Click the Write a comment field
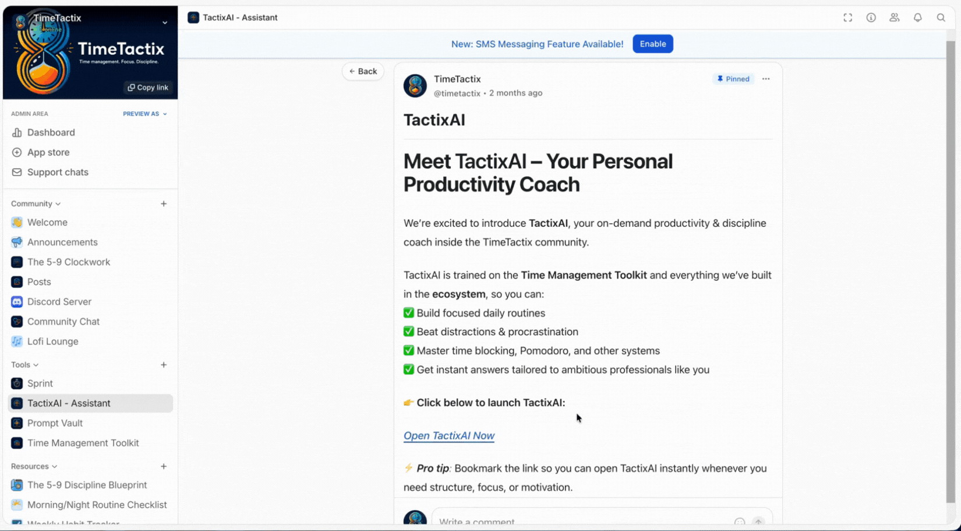This screenshot has width=961, height=531. pyautogui.click(x=582, y=521)
